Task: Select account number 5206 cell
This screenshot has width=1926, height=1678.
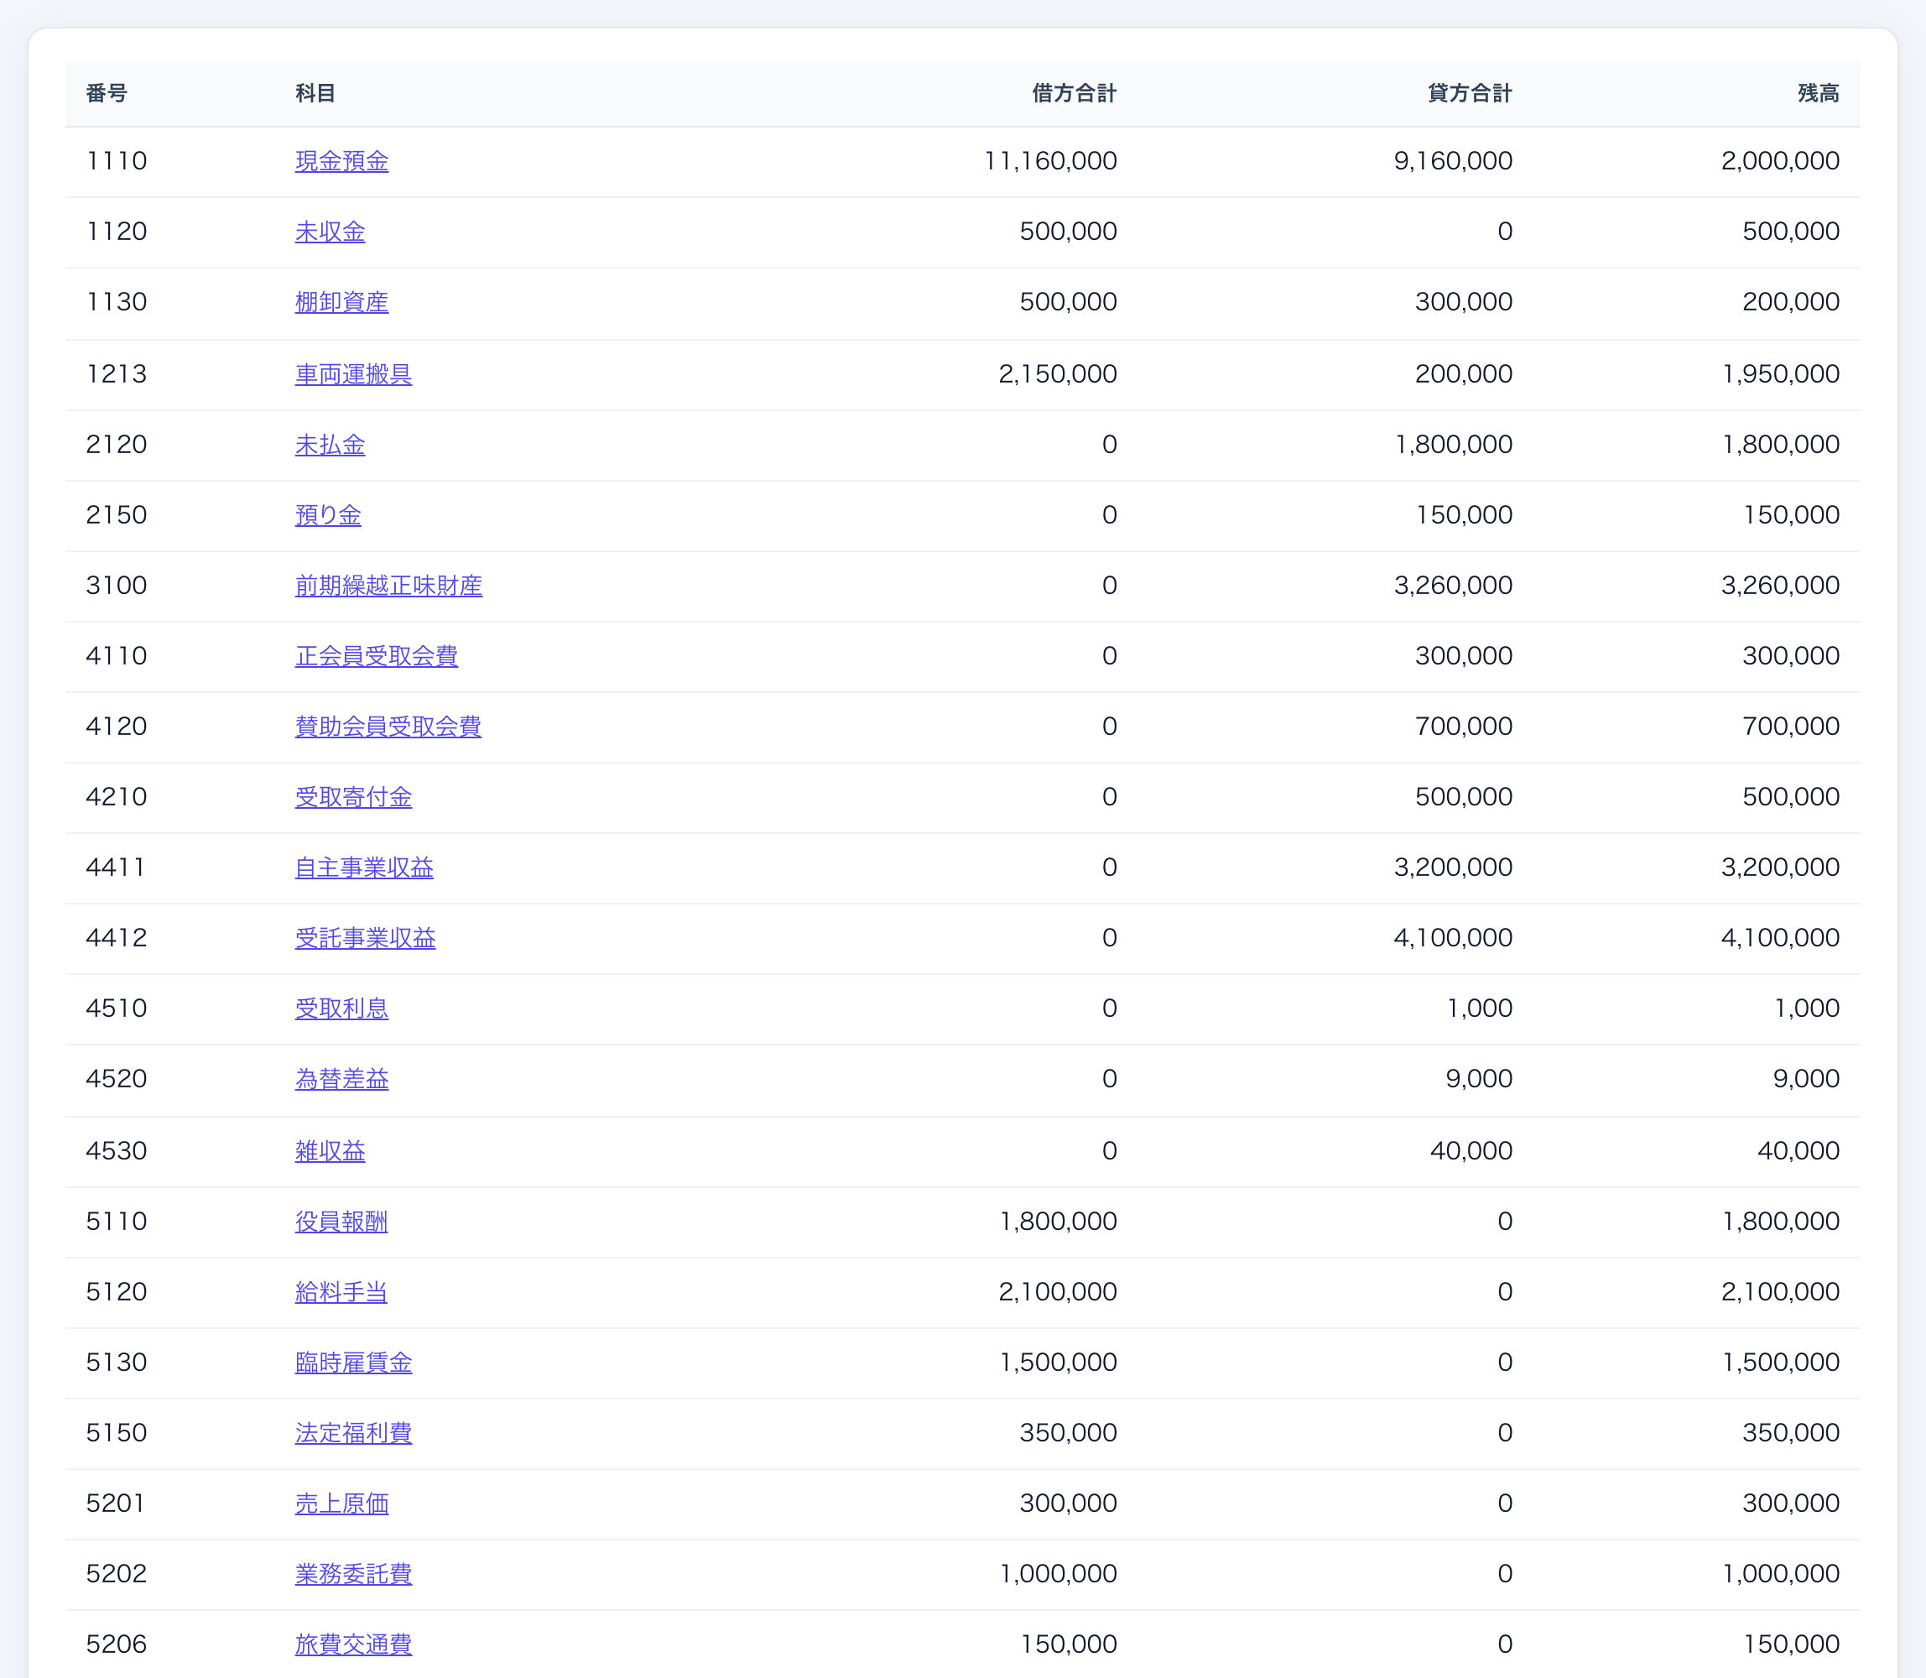Action: pos(116,1644)
